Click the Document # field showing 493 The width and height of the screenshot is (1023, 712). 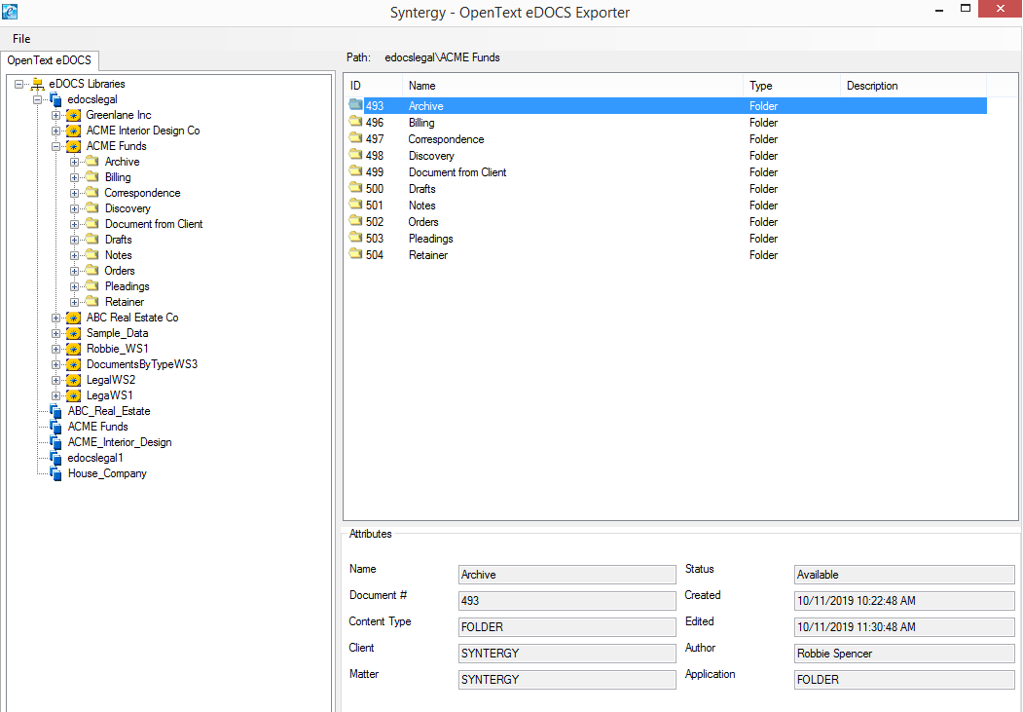click(566, 601)
